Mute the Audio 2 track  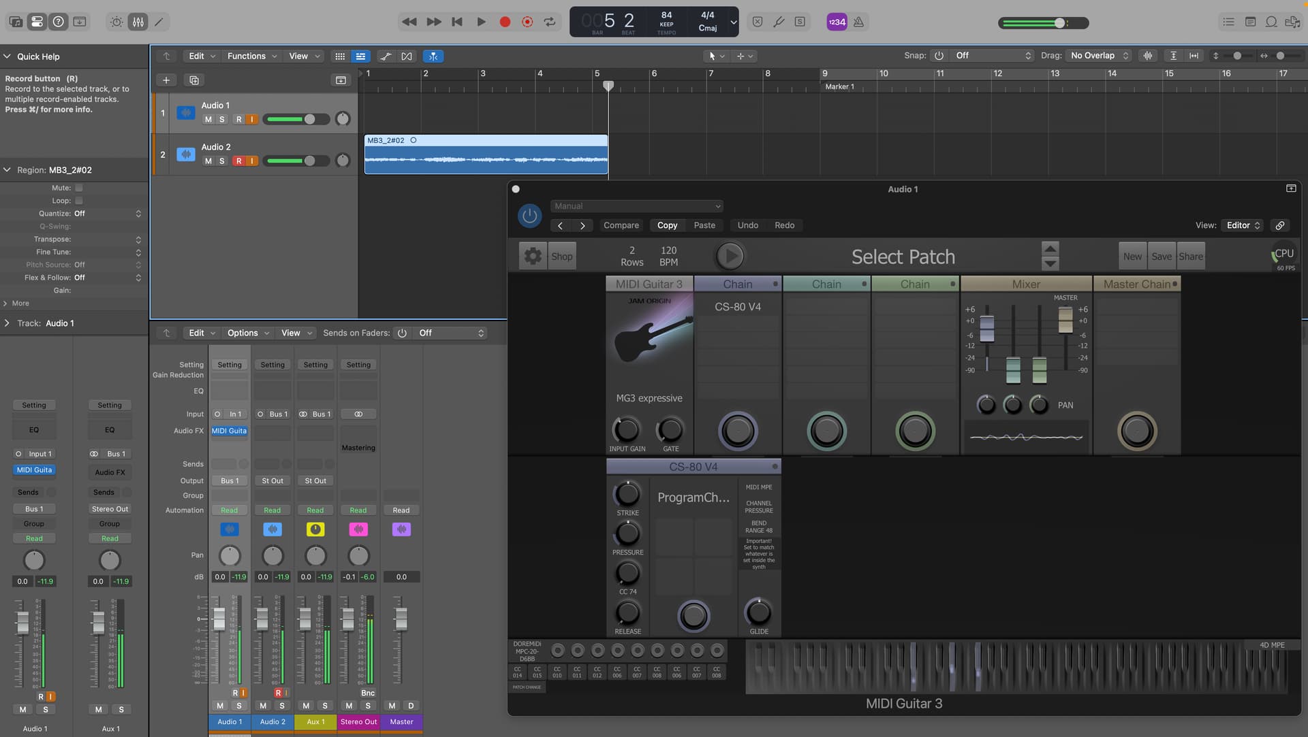pyautogui.click(x=208, y=161)
